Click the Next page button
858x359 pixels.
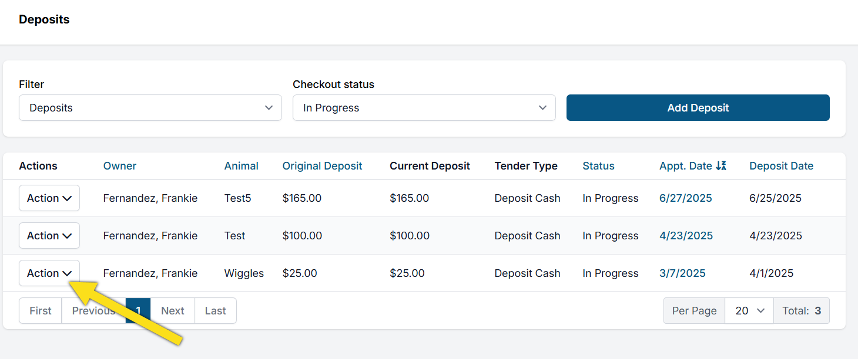click(x=173, y=311)
